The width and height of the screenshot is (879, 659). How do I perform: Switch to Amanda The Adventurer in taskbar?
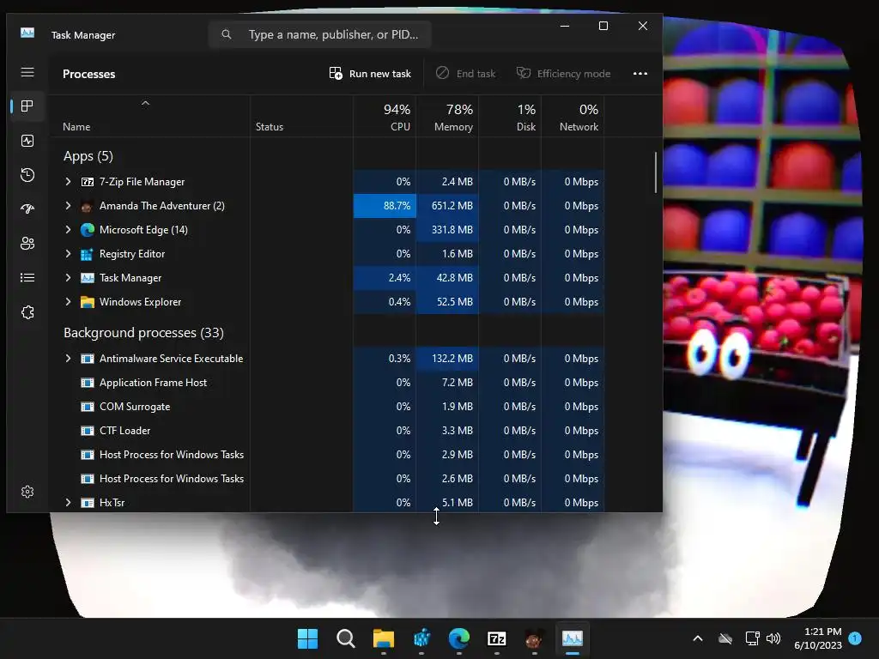[535, 638]
